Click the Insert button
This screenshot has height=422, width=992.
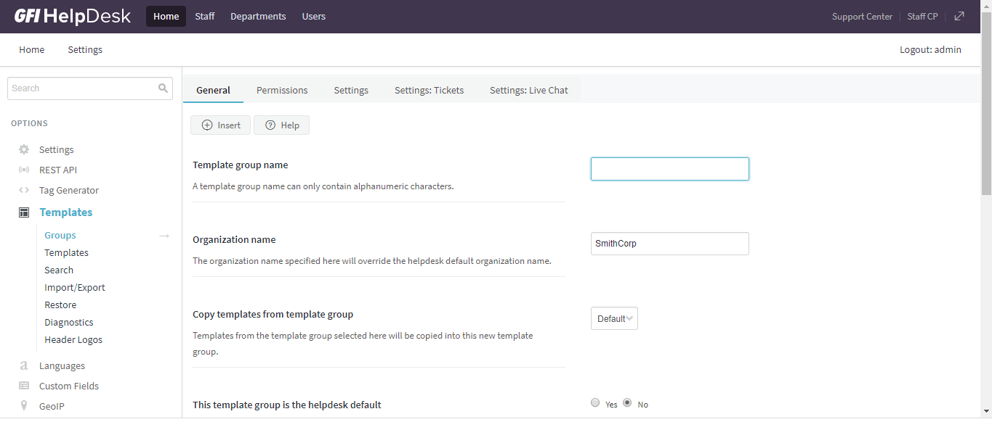(x=221, y=125)
